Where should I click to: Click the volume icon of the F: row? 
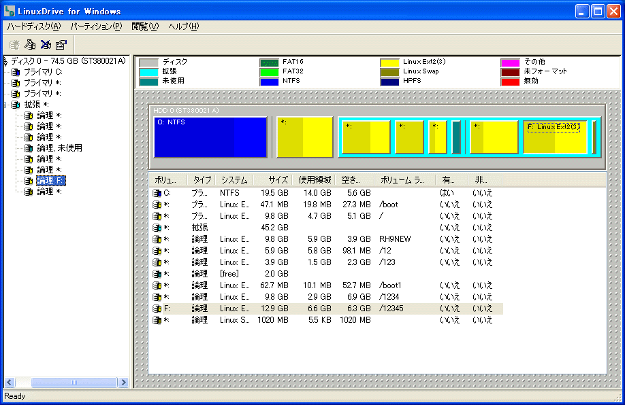click(x=157, y=309)
